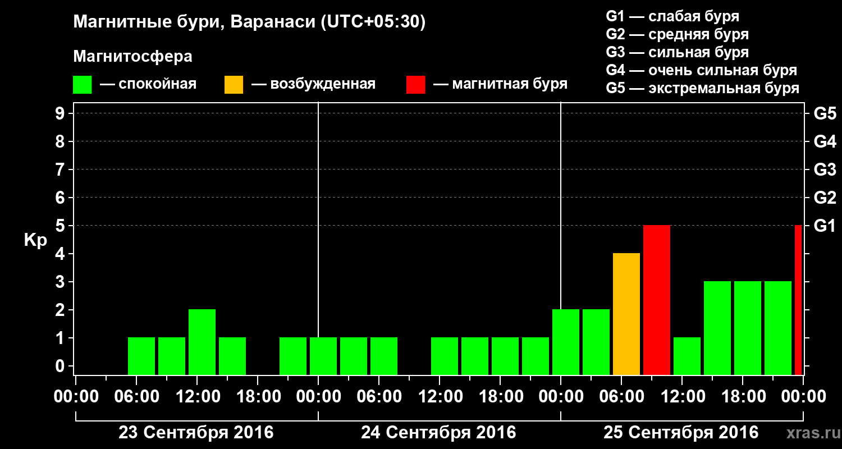Click the 06:00 time label for 25 September
This screenshot has height=449, width=842.
621,397
